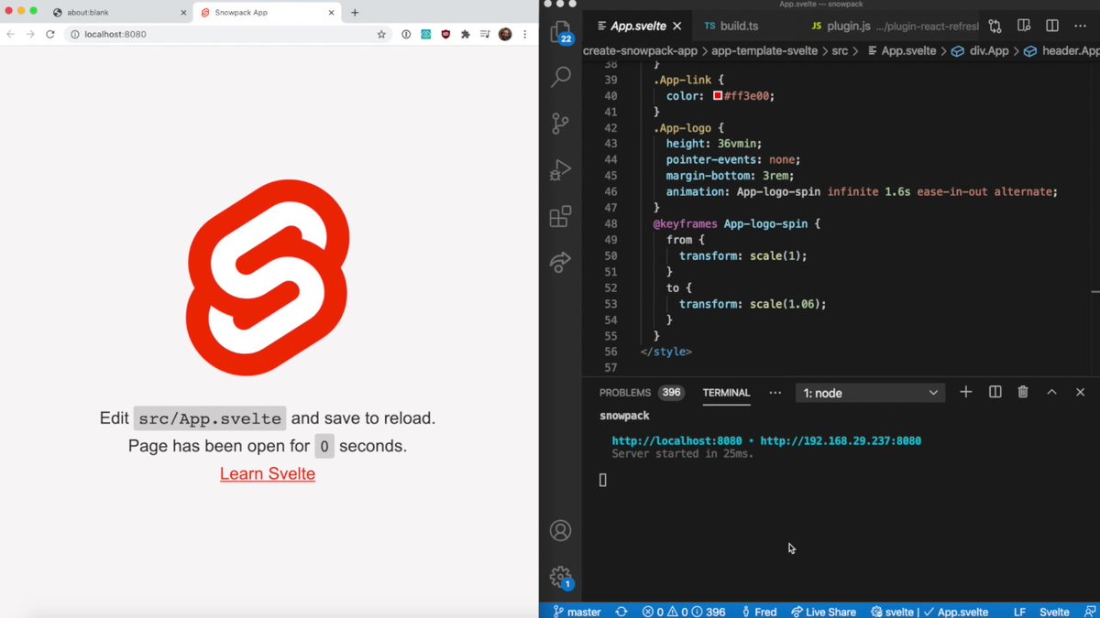The width and height of the screenshot is (1100, 618).
Task: Switch to the PROBLEMS panel tab
Action: coord(641,392)
